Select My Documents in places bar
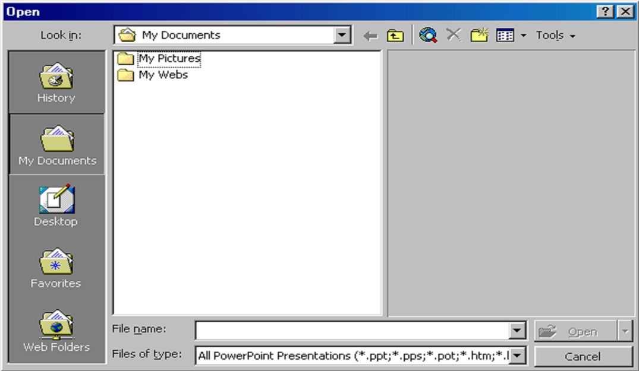Image resolution: width=639 pixels, height=371 pixels. tap(56, 145)
